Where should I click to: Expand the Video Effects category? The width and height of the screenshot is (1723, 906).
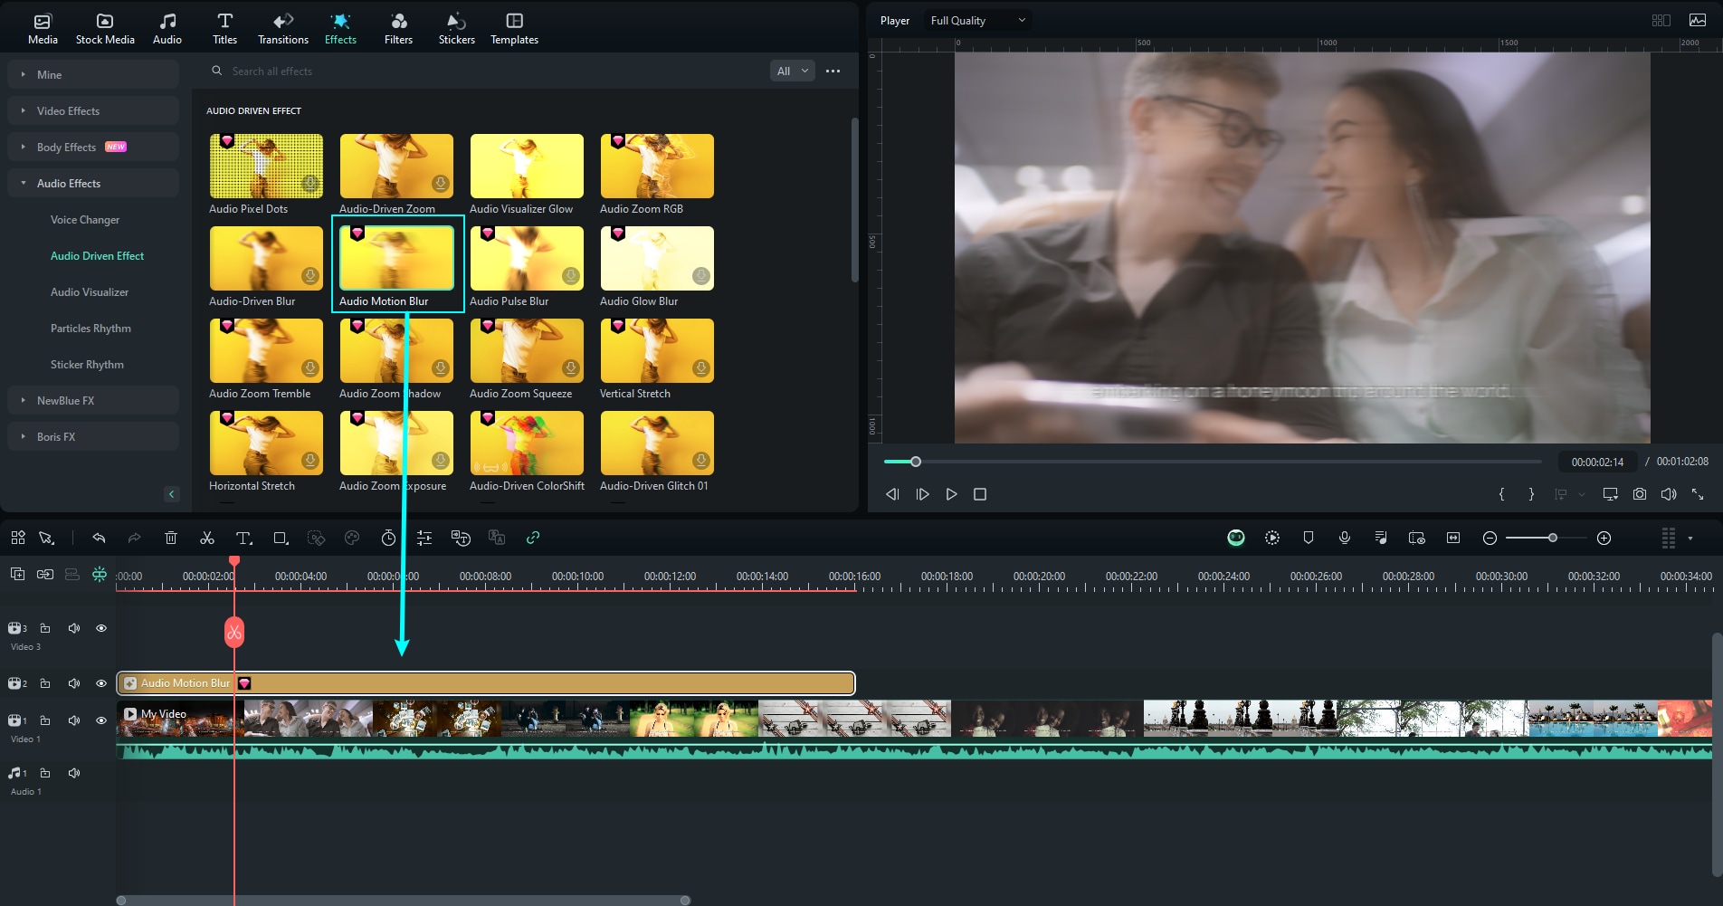tap(93, 110)
